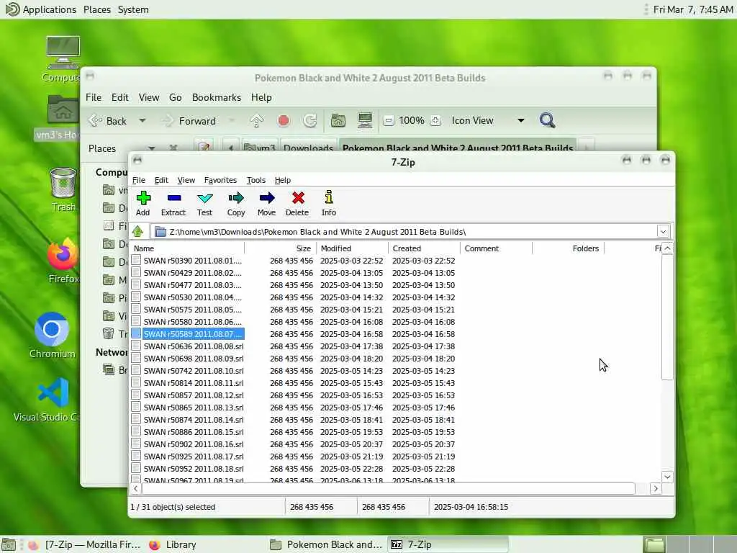This screenshot has height=553, width=737.
Task: Select SWAN r50902 2011.08.16.srl file
Action: click(194, 444)
